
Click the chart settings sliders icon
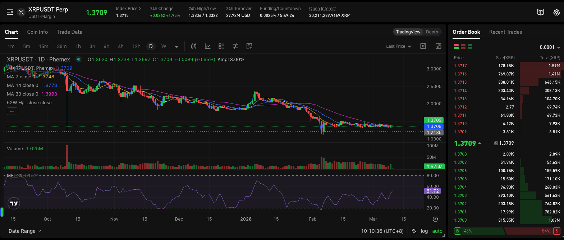point(235,46)
